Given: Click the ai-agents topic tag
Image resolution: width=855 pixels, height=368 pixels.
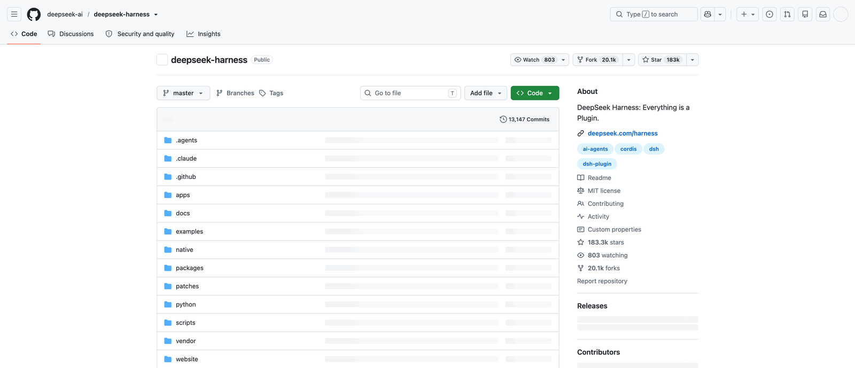Looking at the screenshot, I should [x=595, y=149].
